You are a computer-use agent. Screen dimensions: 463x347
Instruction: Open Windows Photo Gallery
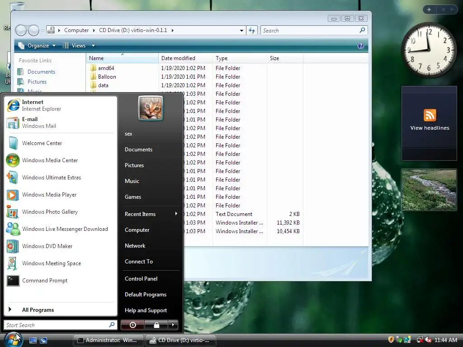click(61, 212)
